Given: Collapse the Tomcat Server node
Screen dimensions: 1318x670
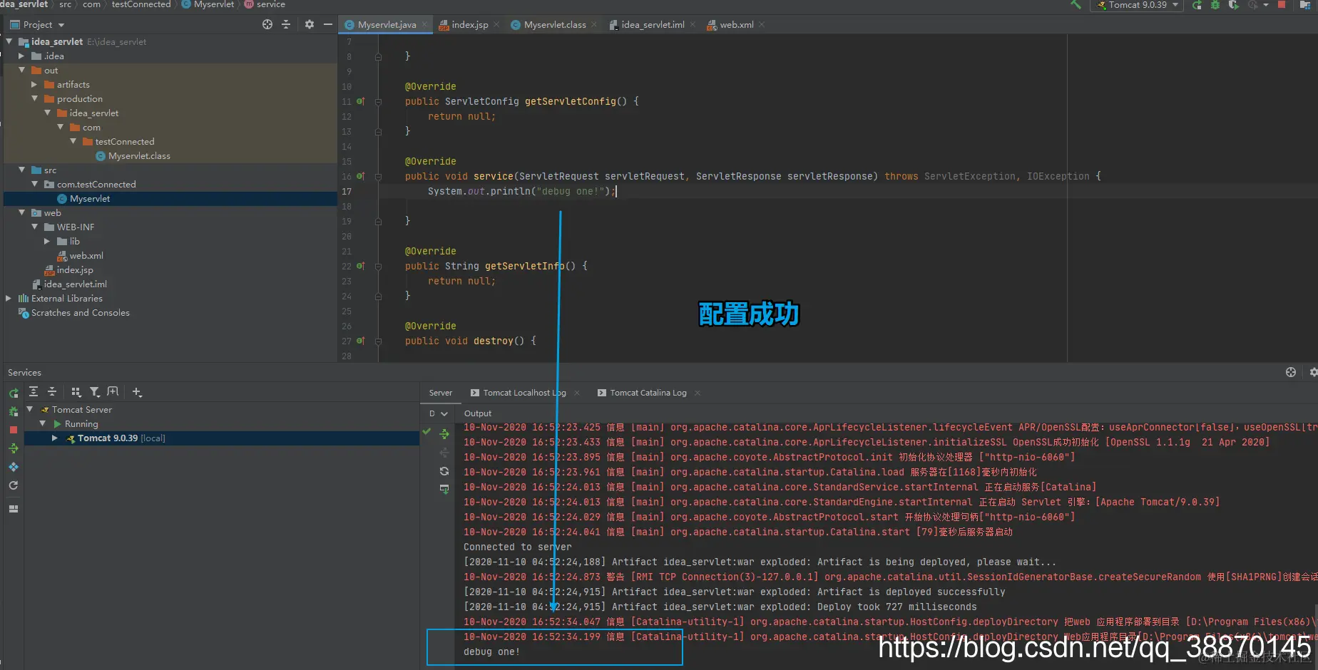Looking at the screenshot, I should 30,409.
